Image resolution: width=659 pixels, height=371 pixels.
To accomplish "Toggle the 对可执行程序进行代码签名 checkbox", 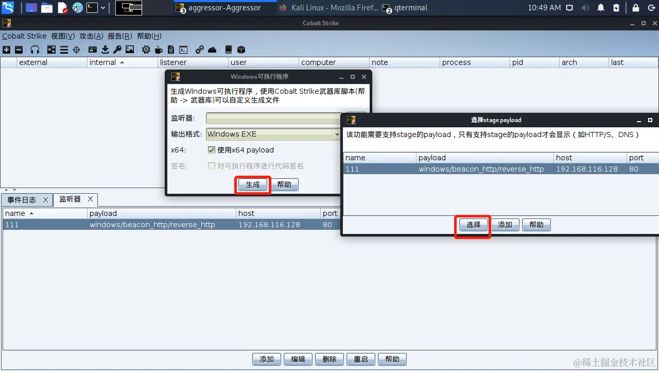I will (x=212, y=166).
